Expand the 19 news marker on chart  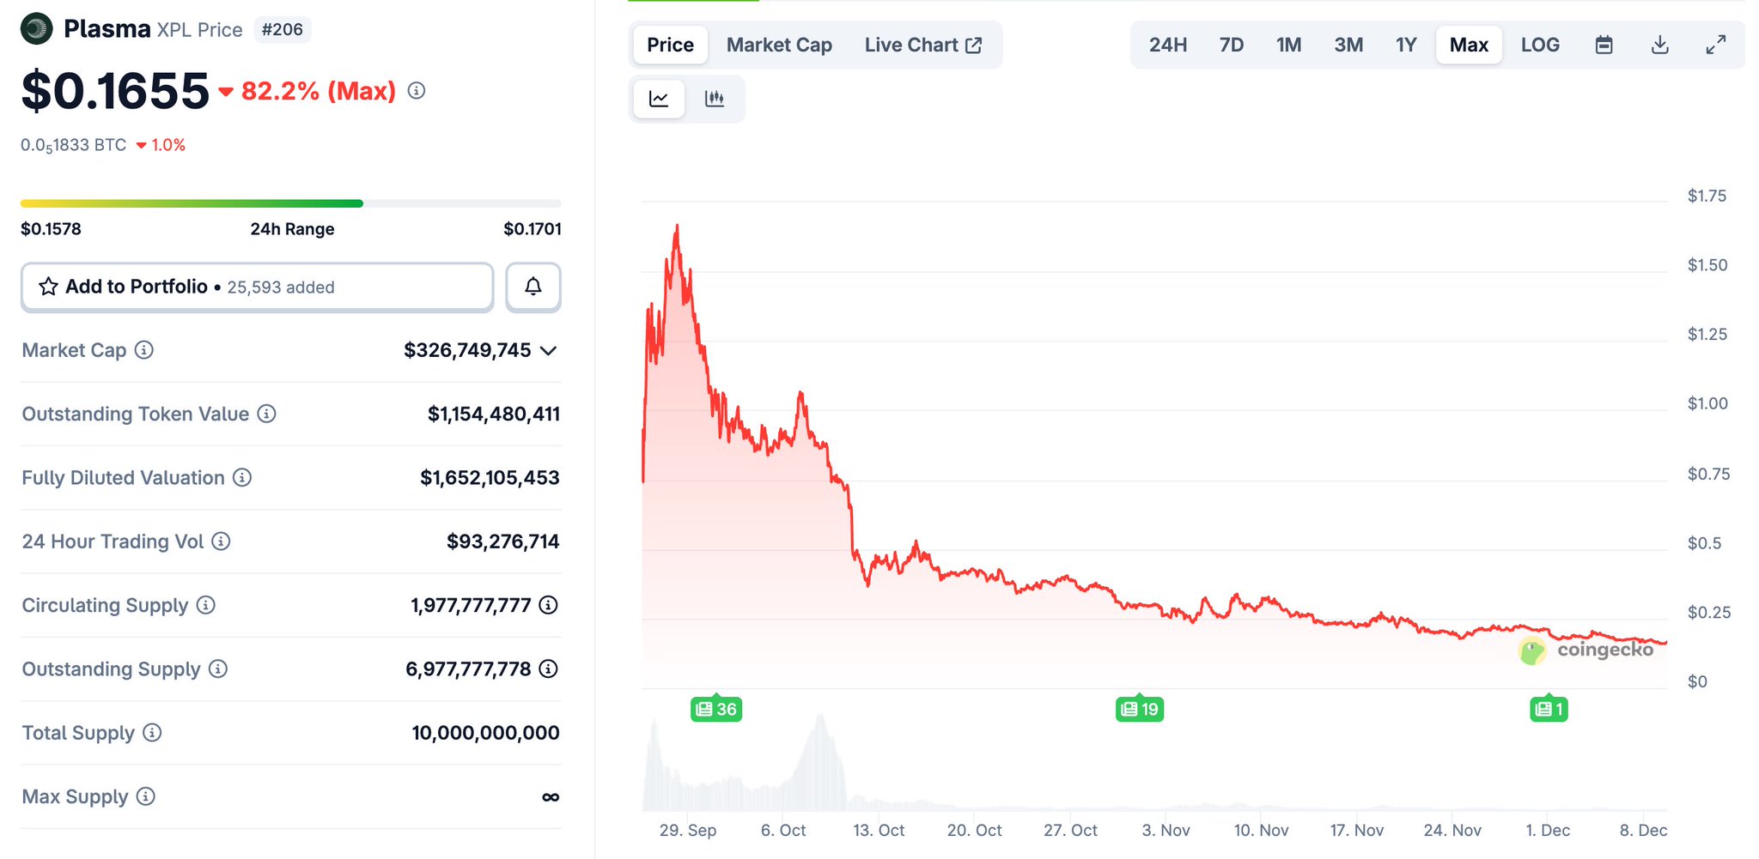[x=1139, y=709]
